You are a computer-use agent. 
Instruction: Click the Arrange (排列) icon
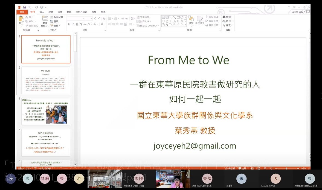(x=191, y=20)
